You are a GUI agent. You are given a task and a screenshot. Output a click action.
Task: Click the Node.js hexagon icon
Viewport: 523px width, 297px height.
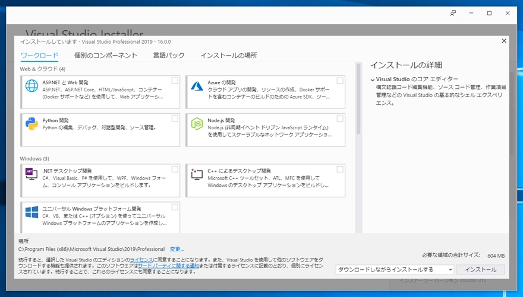click(x=197, y=124)
